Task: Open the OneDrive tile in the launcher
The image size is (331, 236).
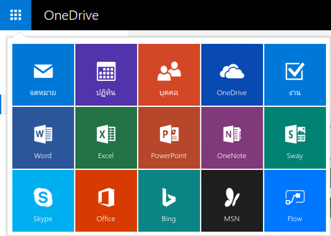Action: coord(232,75)
